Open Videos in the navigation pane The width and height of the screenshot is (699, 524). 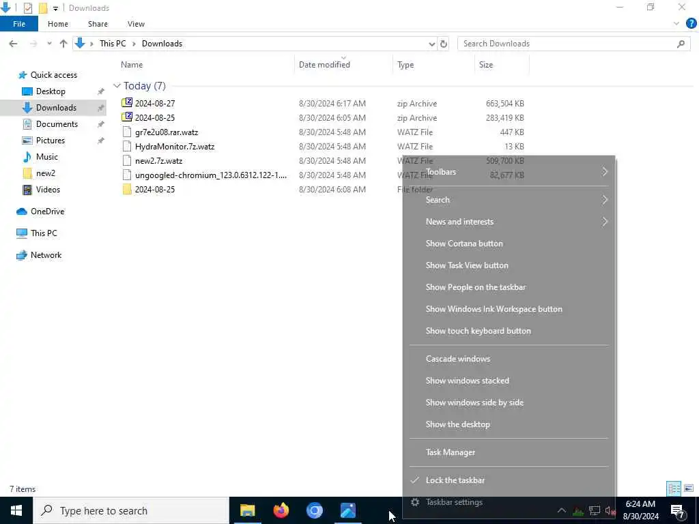pos(48,190)
